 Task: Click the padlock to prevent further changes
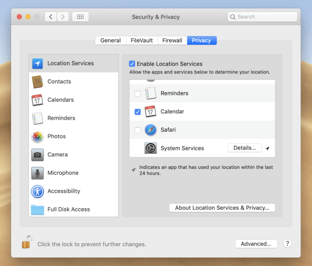pyautogui.click(x=27, y=242)
